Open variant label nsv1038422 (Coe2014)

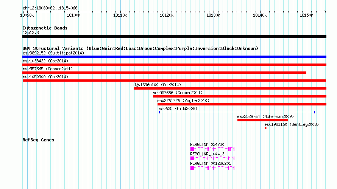[45, 61]
